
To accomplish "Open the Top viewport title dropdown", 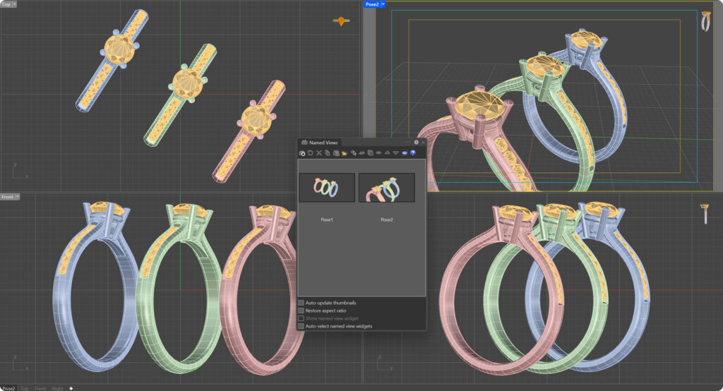I will pyautogui.click(x=15, y=4).
